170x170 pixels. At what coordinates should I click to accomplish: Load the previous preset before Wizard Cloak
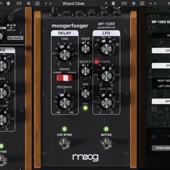(45, 3)
